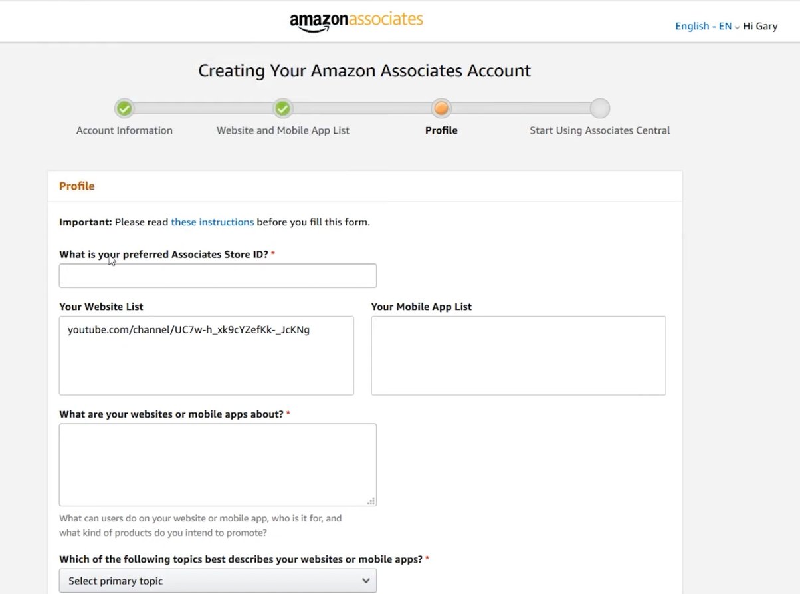The height and width of the screenshot is (594, 800).
Task: Click the gray Start Using Associates Central step circle
Action: [x=599, y=108]
